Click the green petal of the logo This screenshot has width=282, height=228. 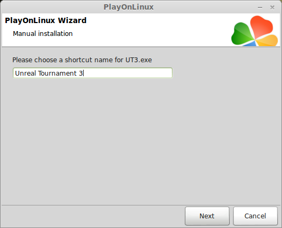point(241,34)
